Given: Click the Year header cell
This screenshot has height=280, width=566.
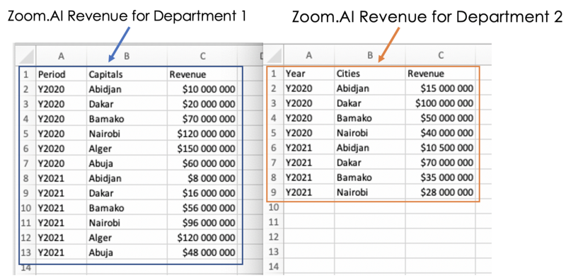Looking at the screenshot, I should point(309,74).
